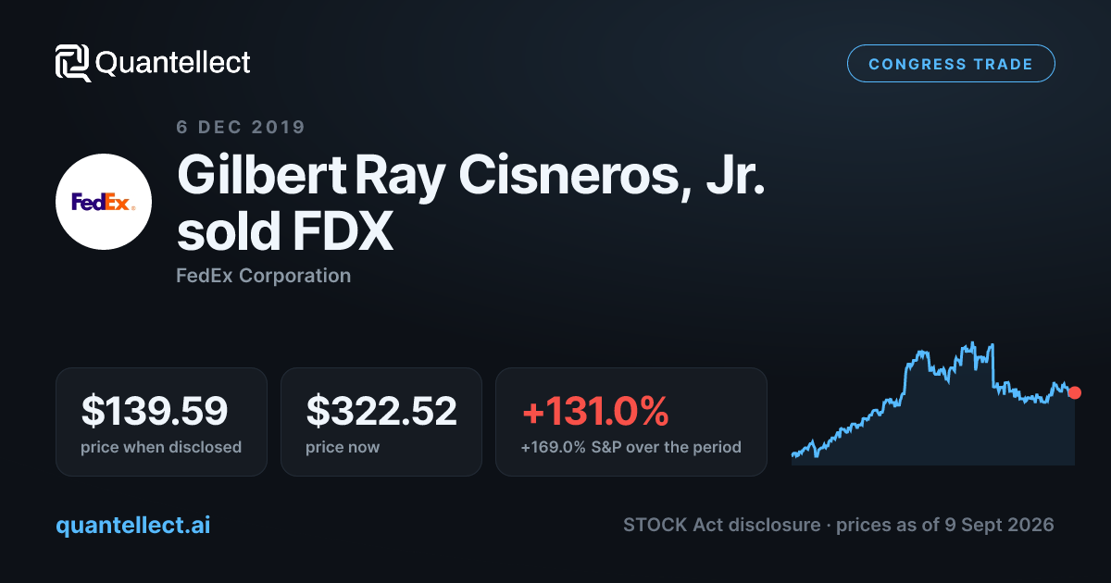
Task: Click the FedEx company logo
Action: coord(104,202)
